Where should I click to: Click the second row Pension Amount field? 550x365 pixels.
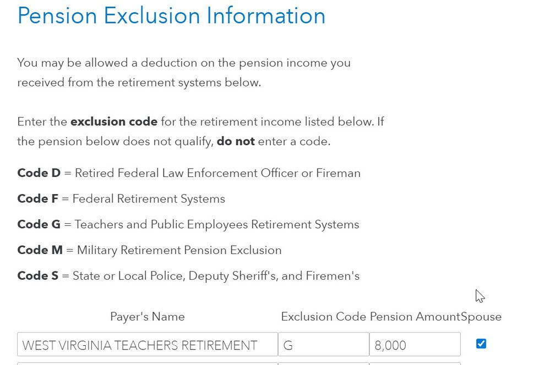point(415,363)
